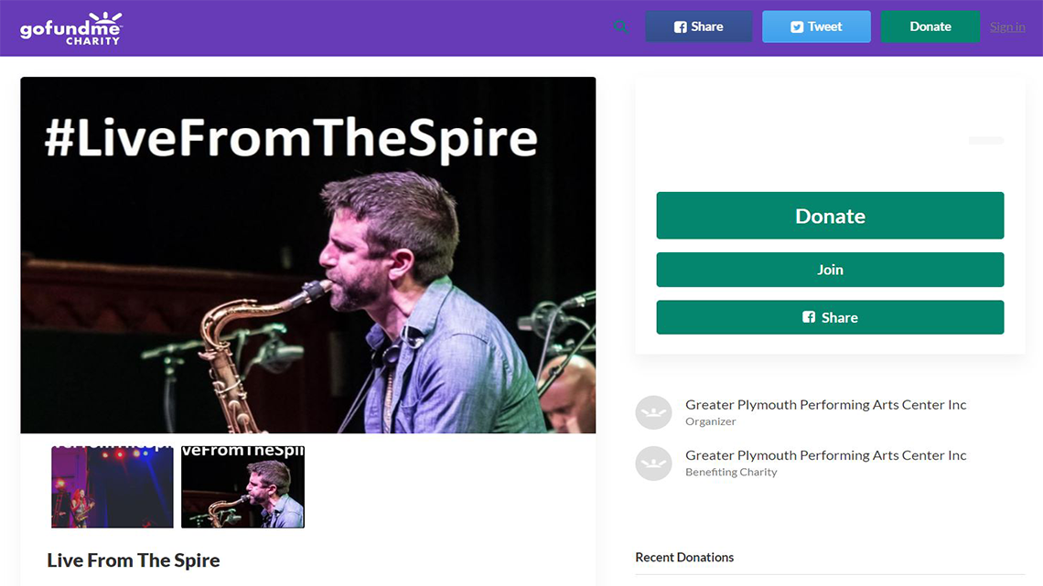Share on Facebook from the header

(699, 27)
